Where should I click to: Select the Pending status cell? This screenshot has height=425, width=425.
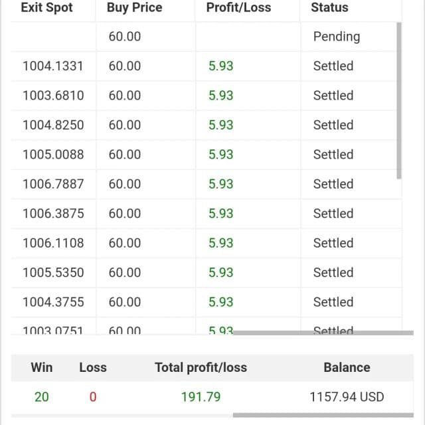(x=337, y=37)
